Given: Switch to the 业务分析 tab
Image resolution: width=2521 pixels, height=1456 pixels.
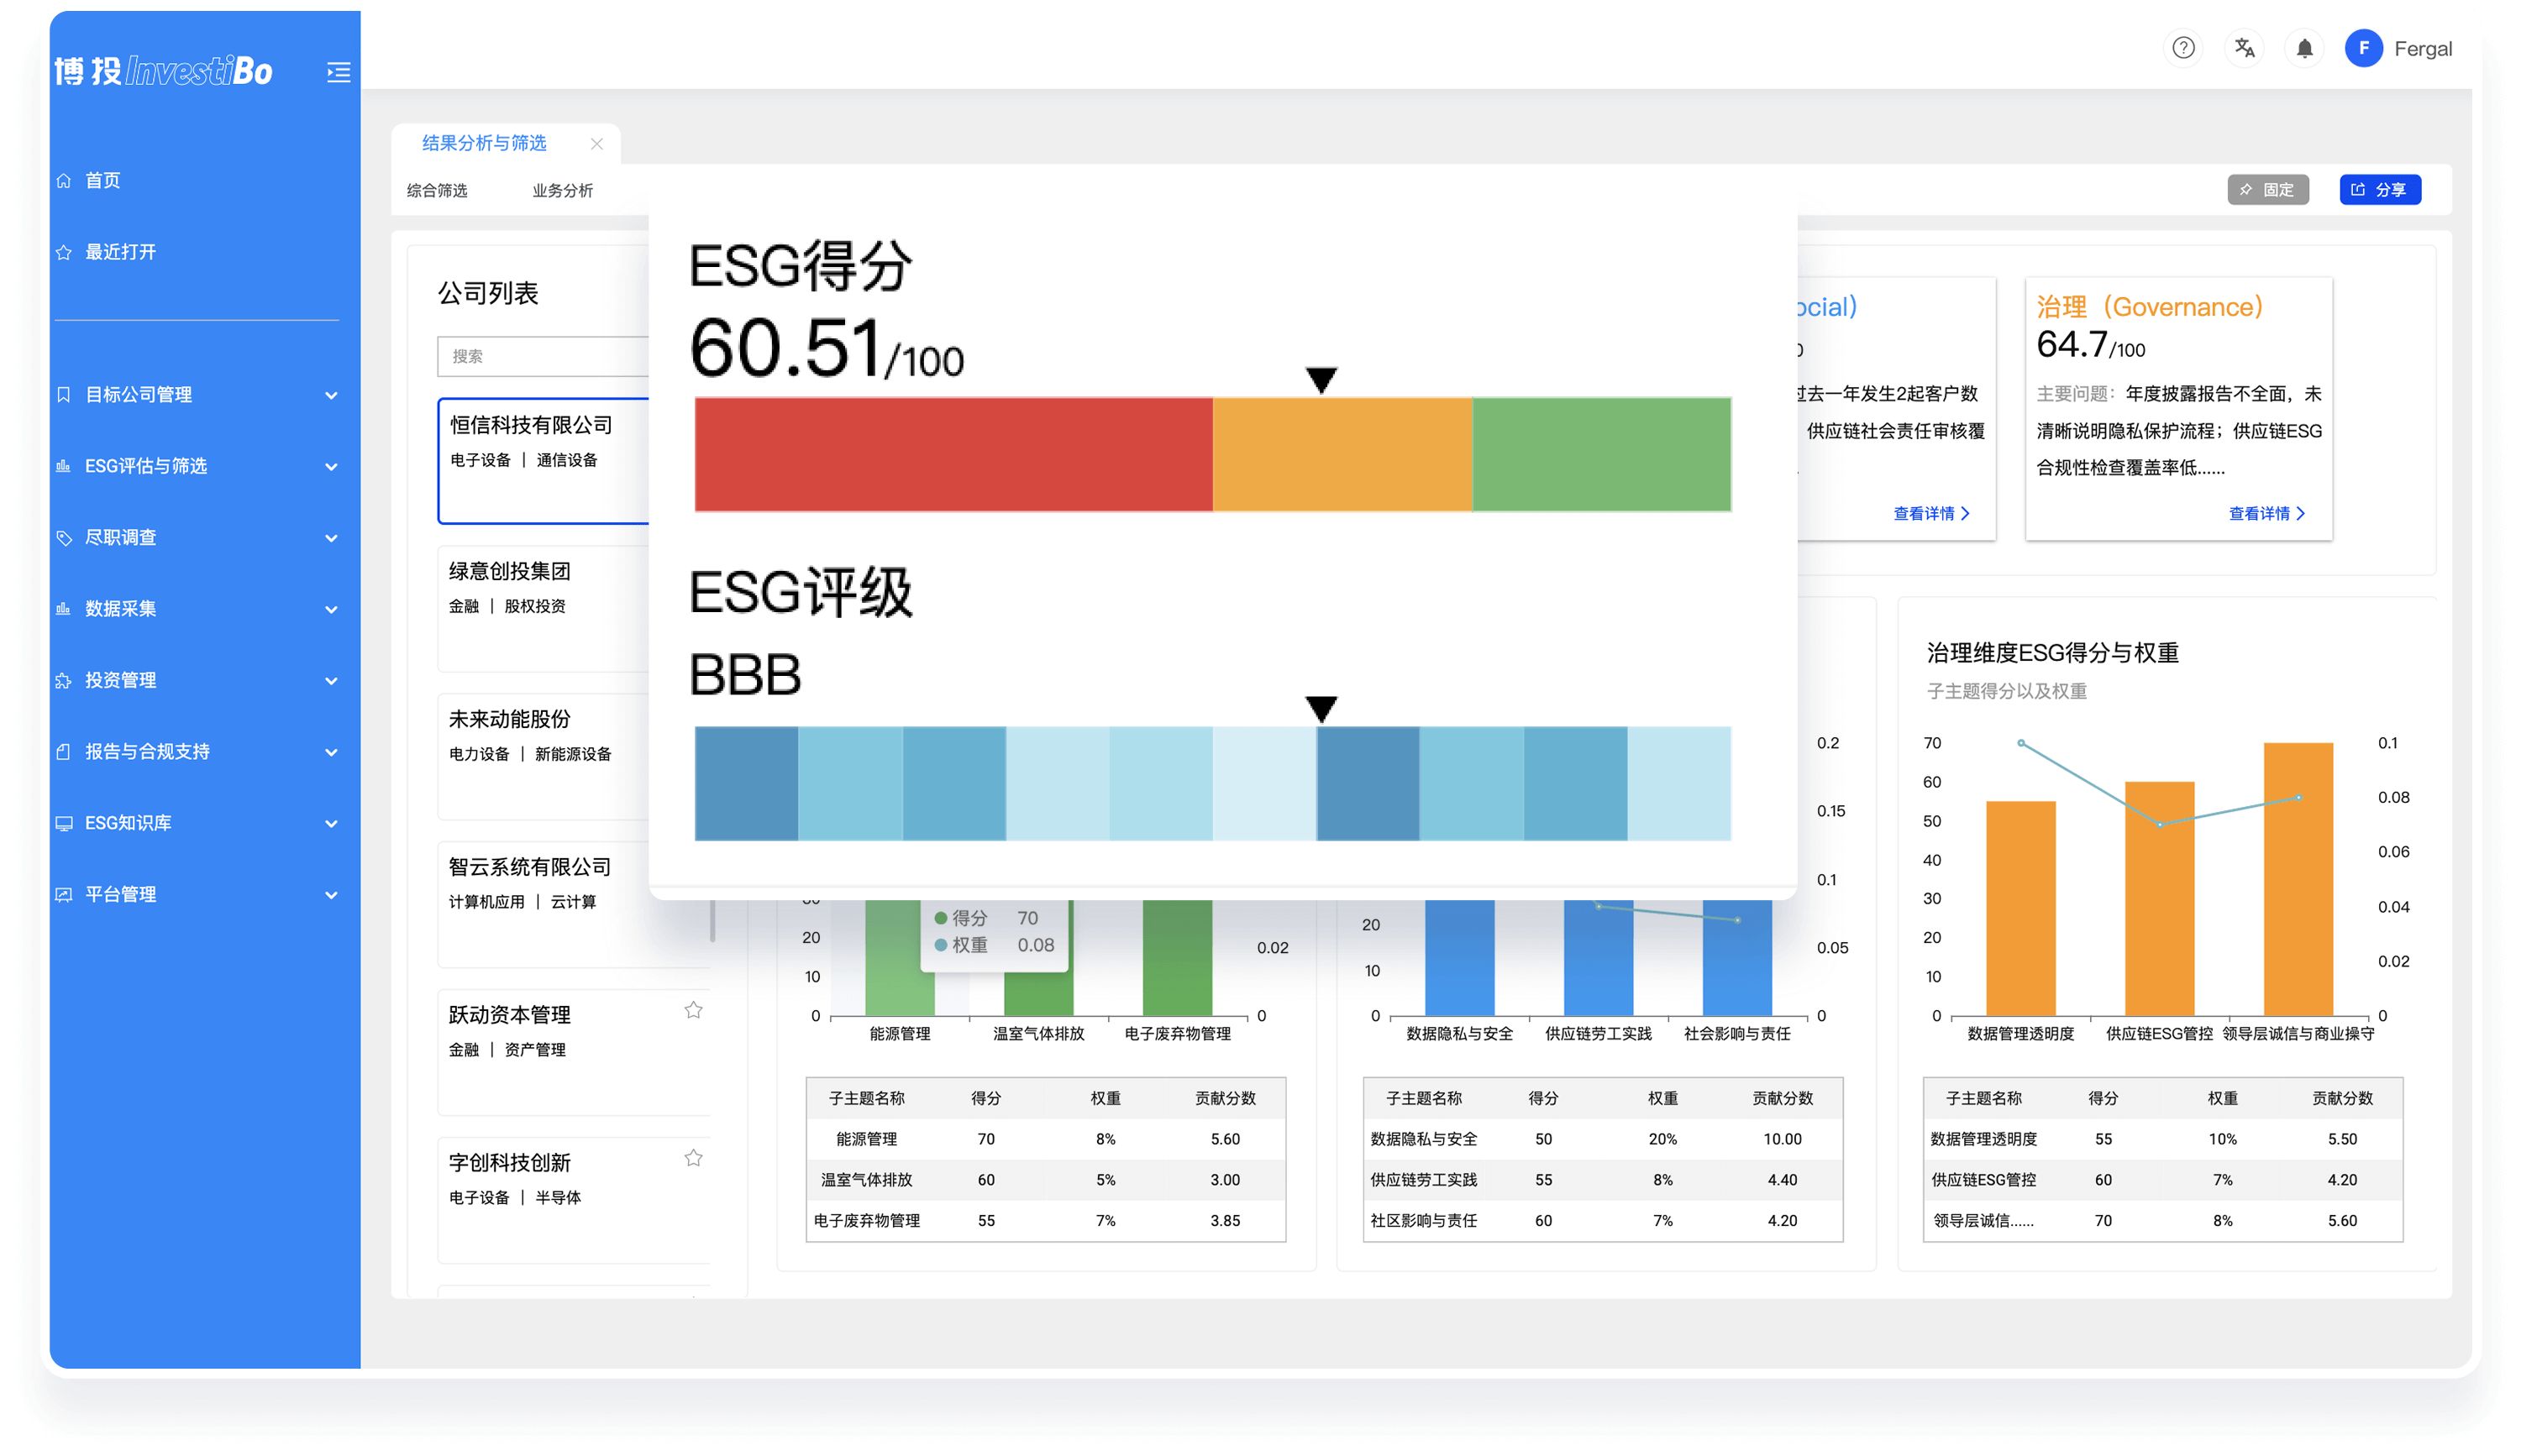Looking at the screenshot, I should point(562,190).
